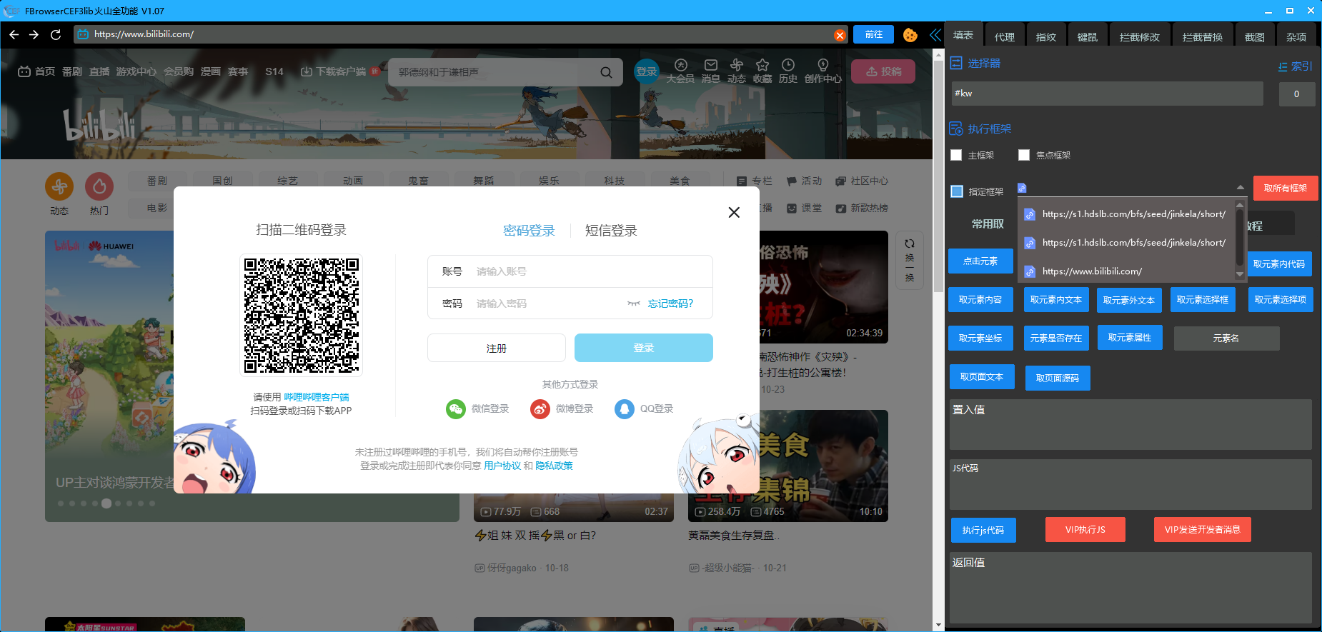The width and height of the screenshot is (1322, 632).
Task: Check the 指定框架 checkbox
Action: click(x=957, y=191)
